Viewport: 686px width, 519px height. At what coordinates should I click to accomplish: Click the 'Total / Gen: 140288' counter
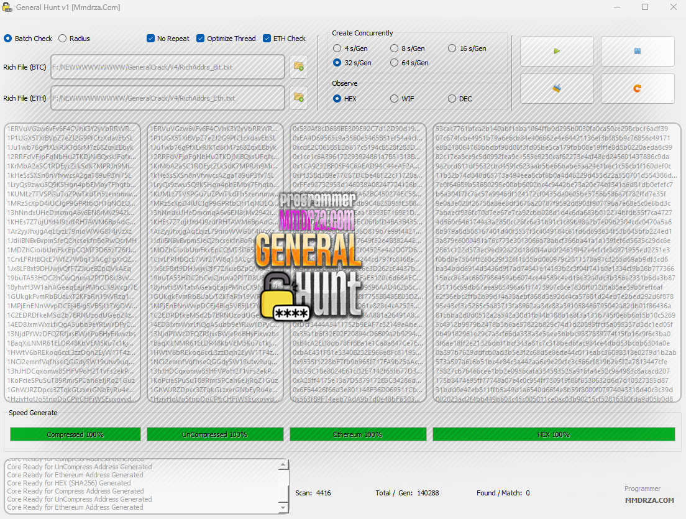point(407,493)
